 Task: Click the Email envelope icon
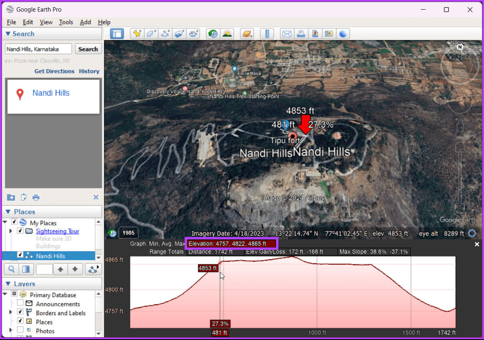[287, 34]
